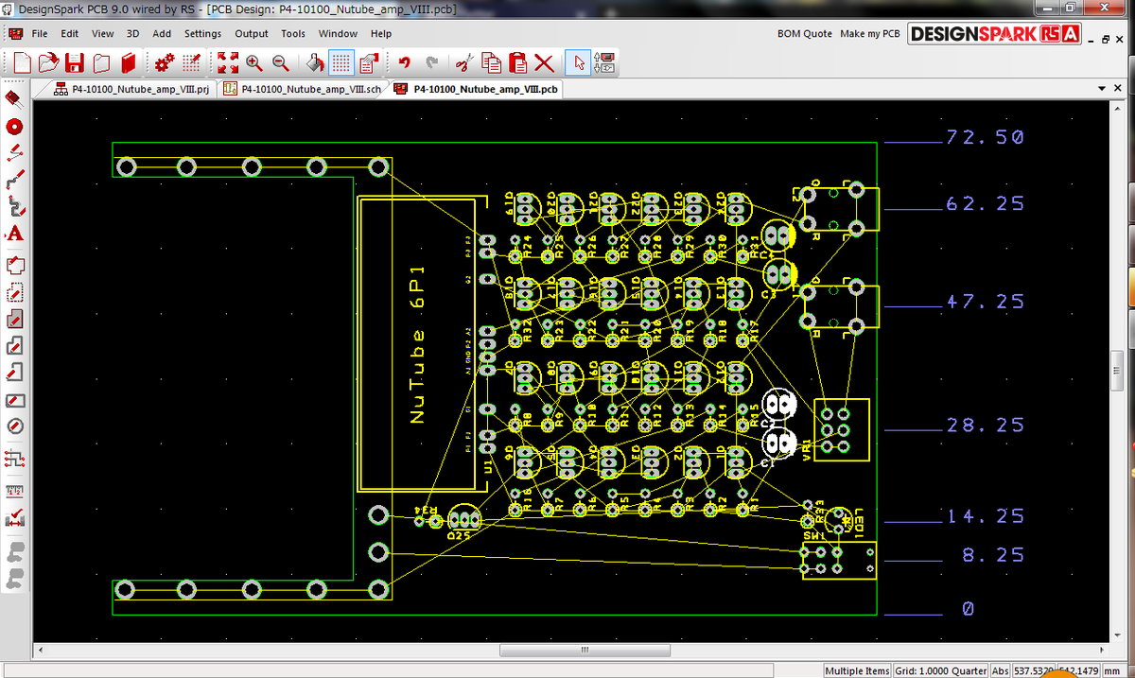
Task: Select the Add Text tool in the left sidebar
Action: [13, 234]
